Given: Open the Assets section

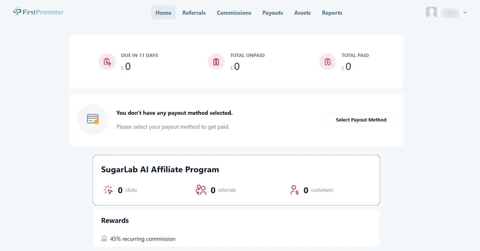Looking at the screenshot, I should coord(302,12).
